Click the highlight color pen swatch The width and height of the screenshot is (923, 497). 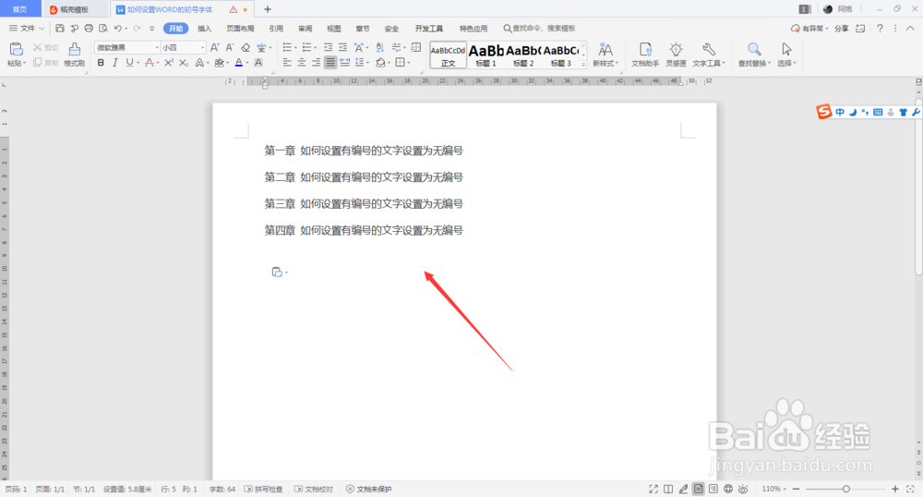pos(219,63)
